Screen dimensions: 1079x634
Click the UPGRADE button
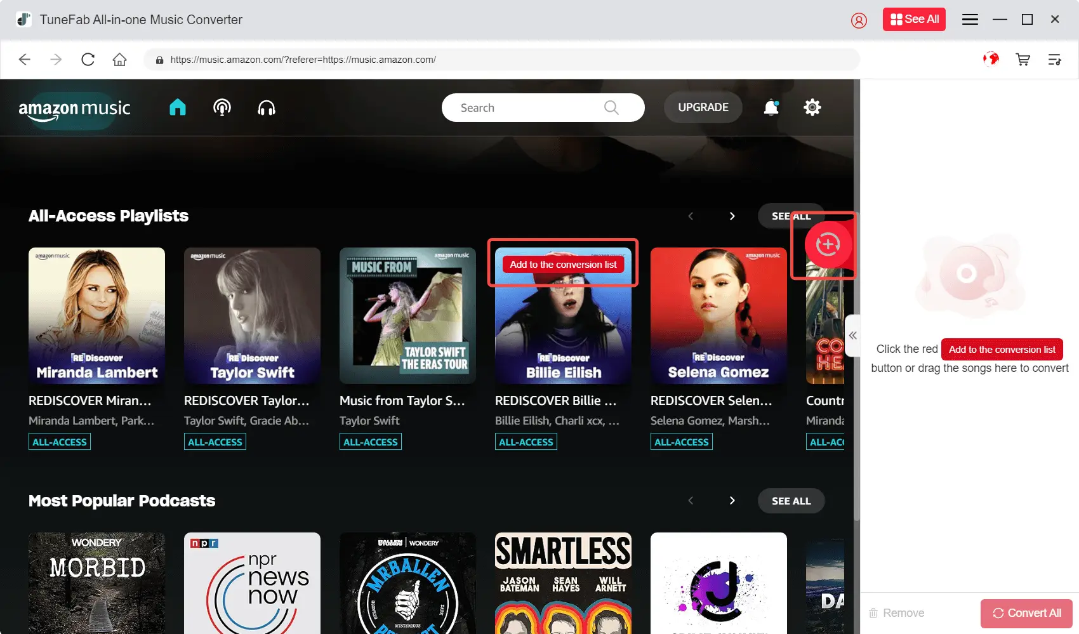click(703, 107)
